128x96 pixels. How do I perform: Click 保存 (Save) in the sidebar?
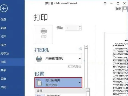(3, 45)
